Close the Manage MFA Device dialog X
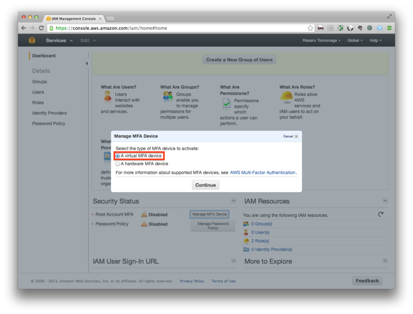This screenshot has width=413, height=314. [296, 136]
